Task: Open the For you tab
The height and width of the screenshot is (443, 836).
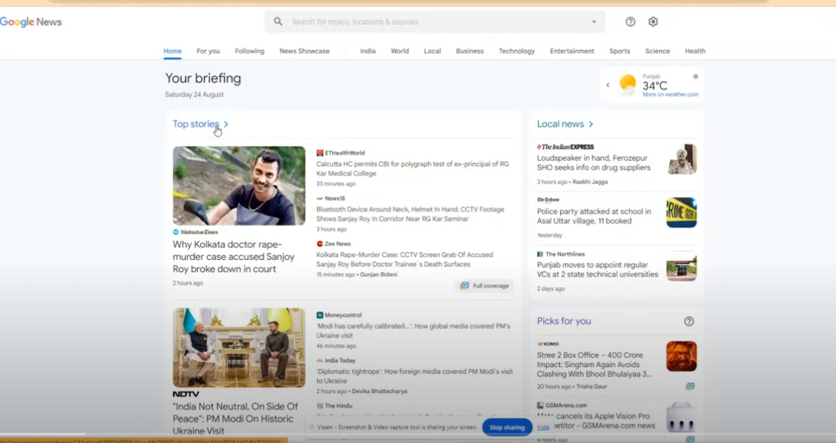Action: click(x=208, y=51)
